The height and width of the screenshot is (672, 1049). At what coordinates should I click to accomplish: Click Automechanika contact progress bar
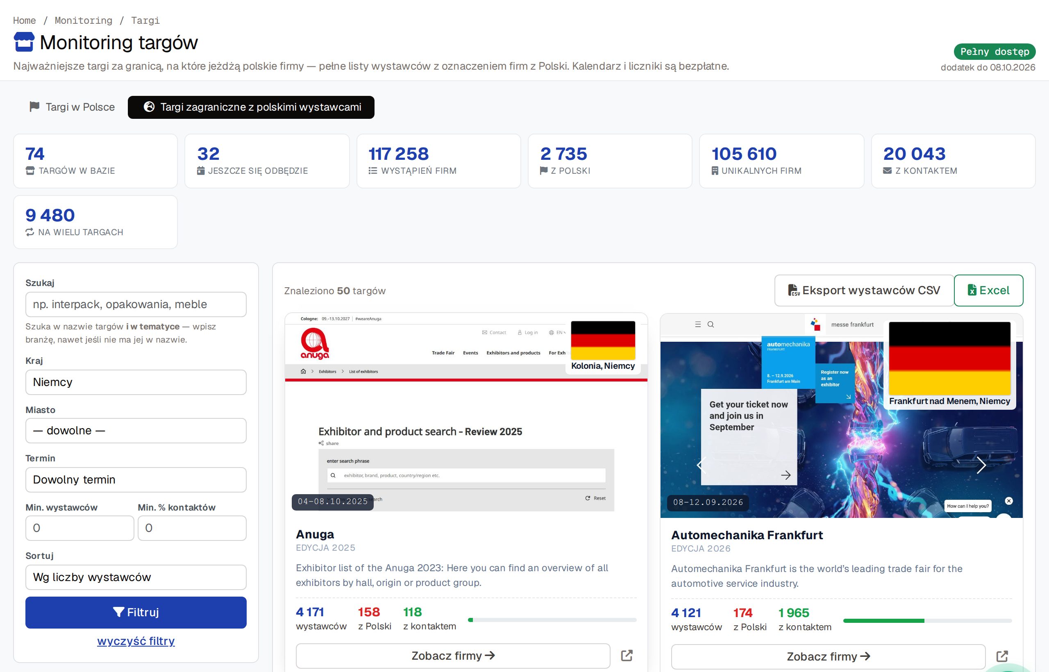(x=927, y=620)
